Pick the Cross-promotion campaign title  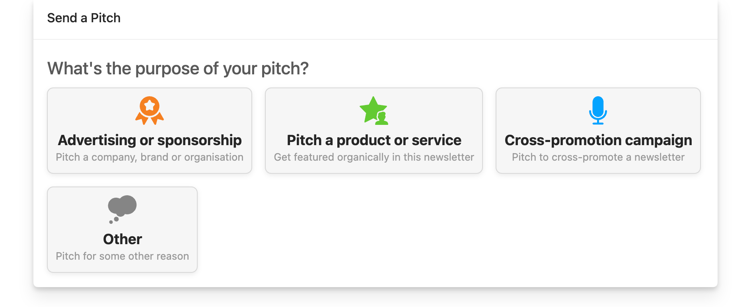[x=598, y=140]
